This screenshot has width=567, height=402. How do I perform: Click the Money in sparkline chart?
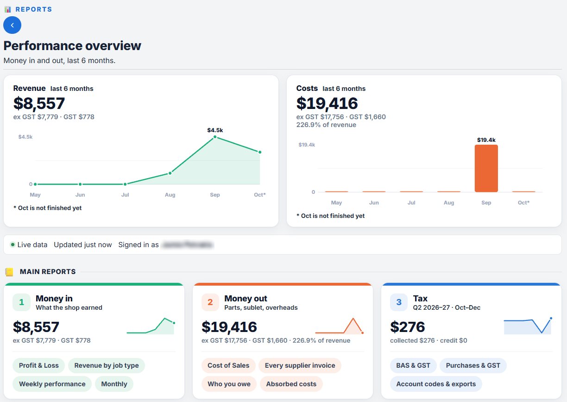pos(151,326)
